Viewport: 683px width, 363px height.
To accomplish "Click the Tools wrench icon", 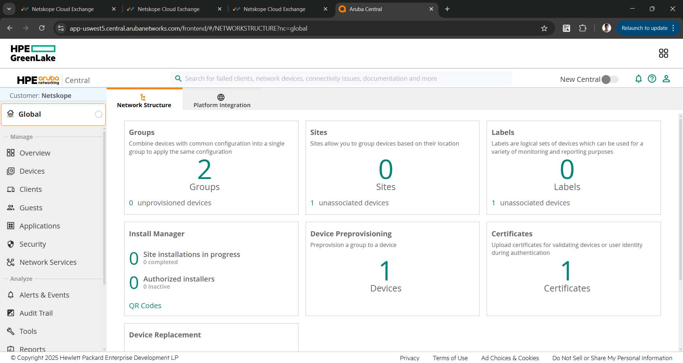I will (x=11, y=331).
